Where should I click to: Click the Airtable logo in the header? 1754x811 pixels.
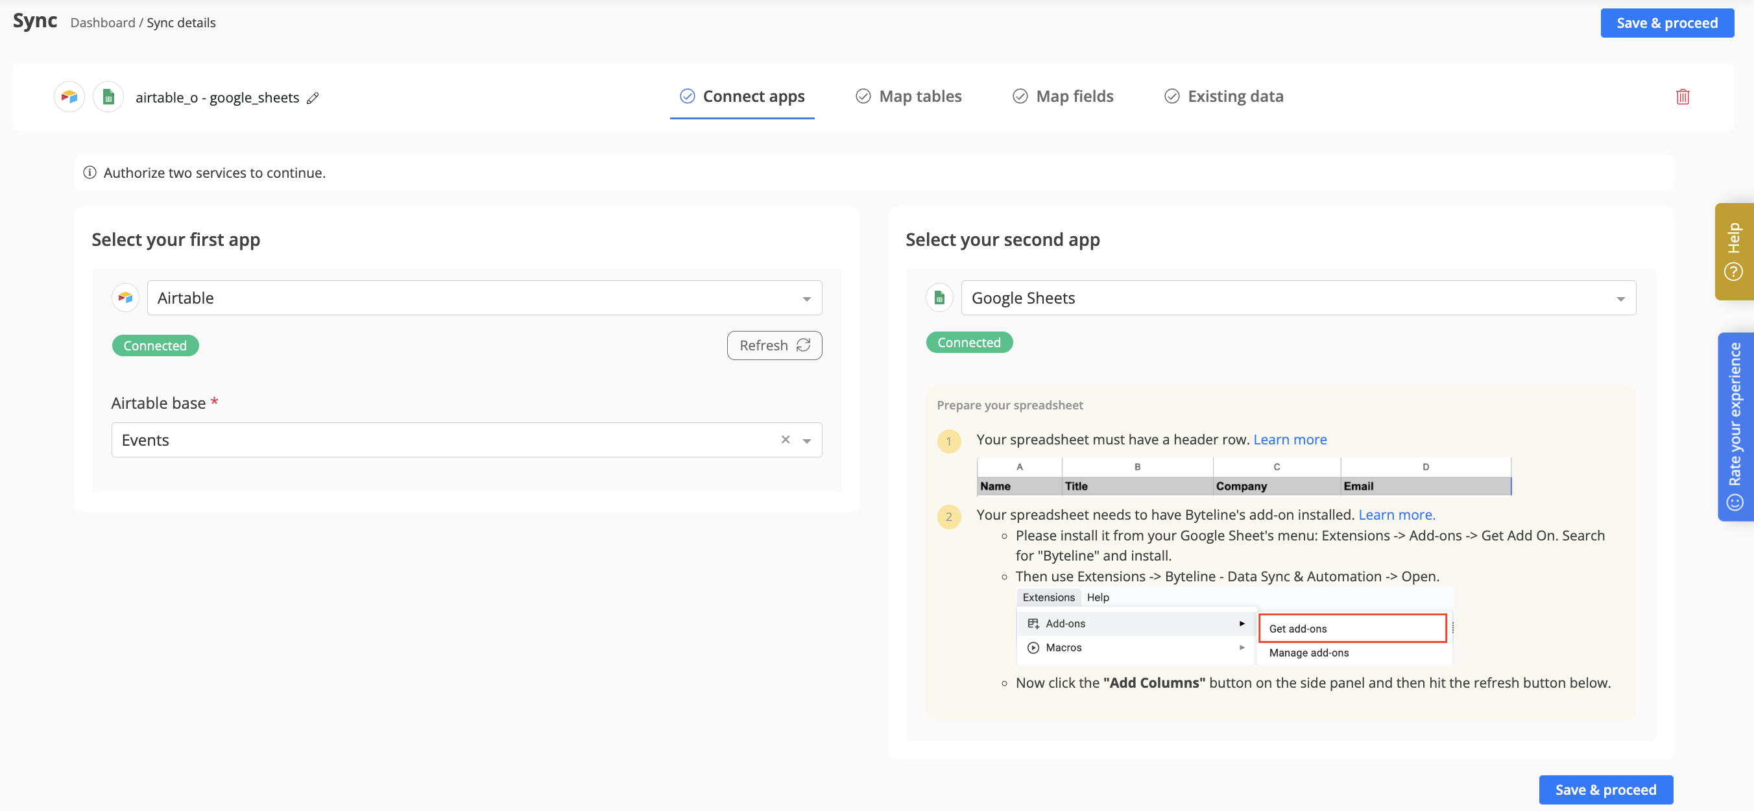(69, 97)
